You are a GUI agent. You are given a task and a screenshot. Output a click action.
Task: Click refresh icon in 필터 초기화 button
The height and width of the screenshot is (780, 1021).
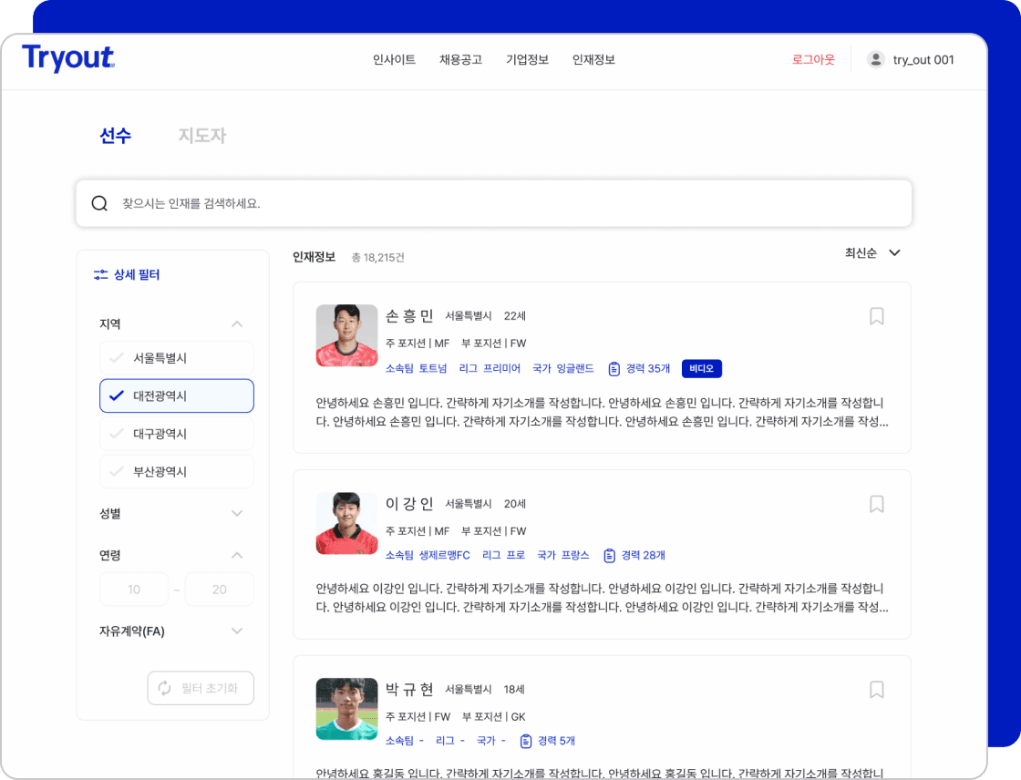165,688
